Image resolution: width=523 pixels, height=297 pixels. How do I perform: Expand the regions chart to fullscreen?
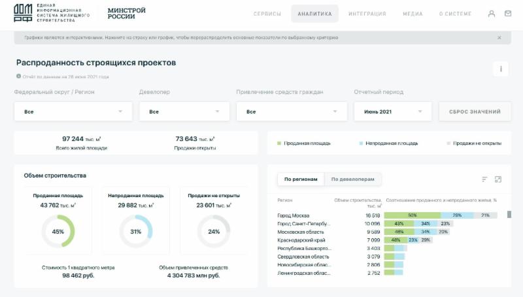498,180
